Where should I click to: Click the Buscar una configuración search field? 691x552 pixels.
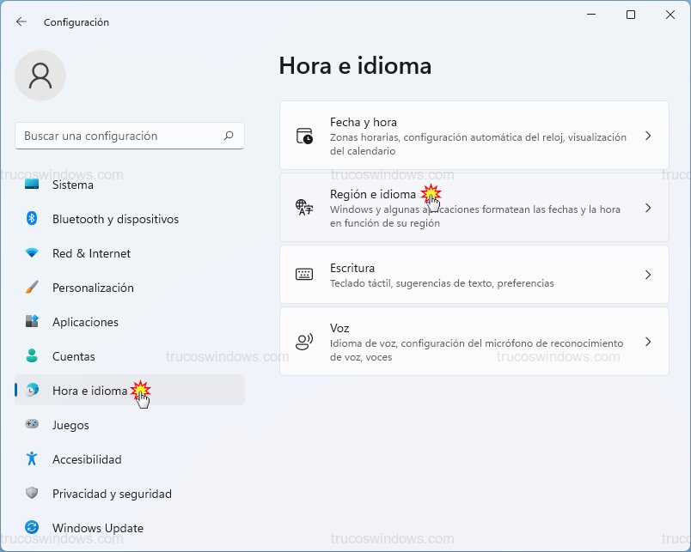(x=129, y=136)
